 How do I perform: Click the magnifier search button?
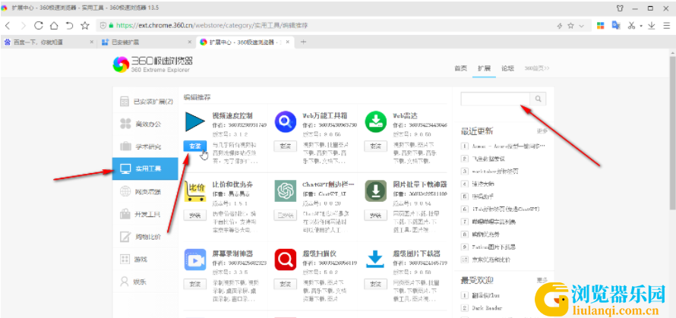pyautogui.click(x=538, y=99)
